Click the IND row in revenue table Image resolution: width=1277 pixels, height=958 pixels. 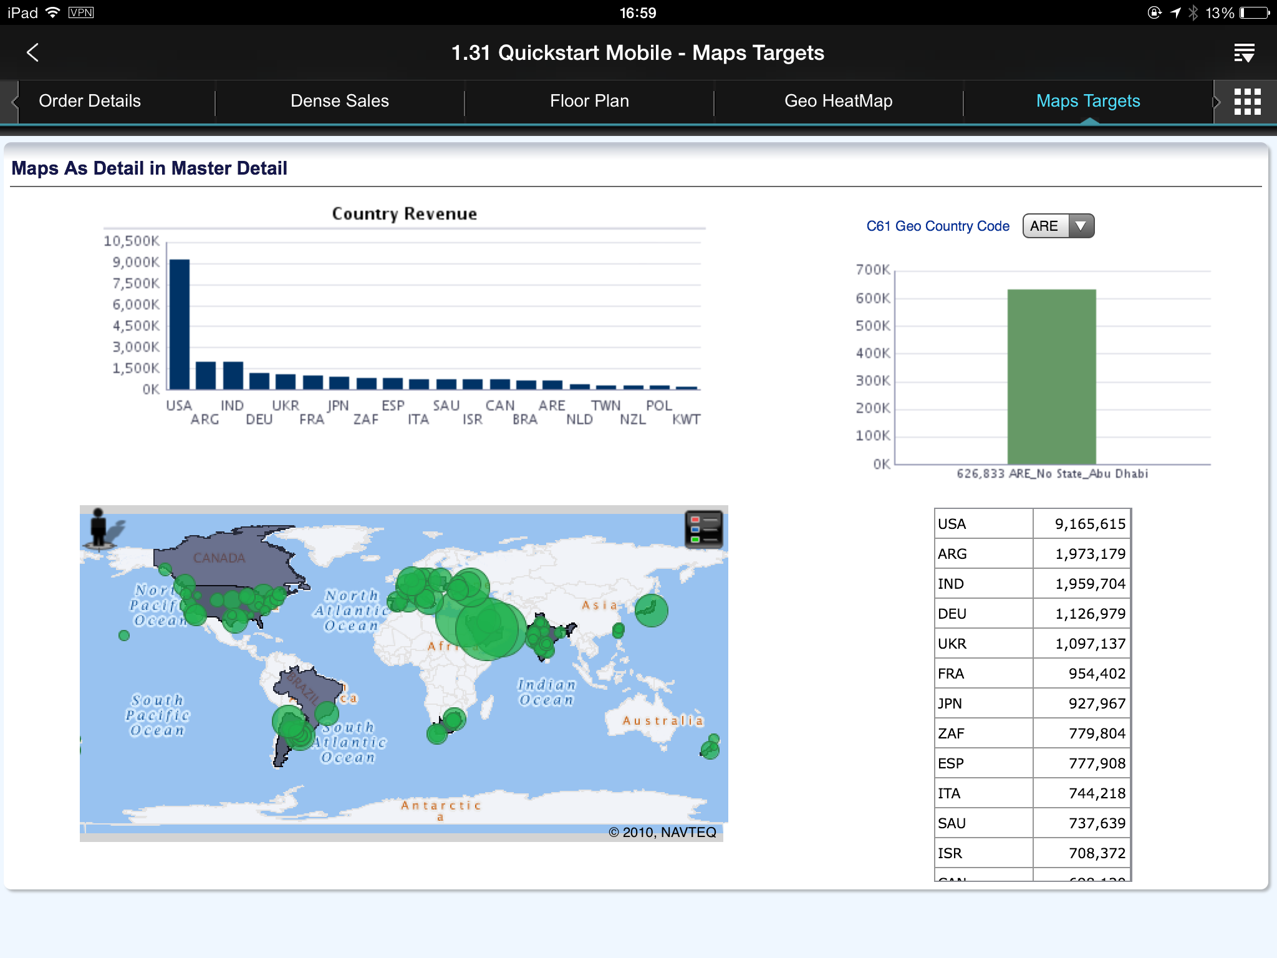click(1033, 584)
